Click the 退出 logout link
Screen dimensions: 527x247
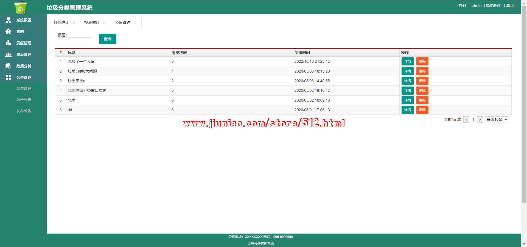point(509,5)
